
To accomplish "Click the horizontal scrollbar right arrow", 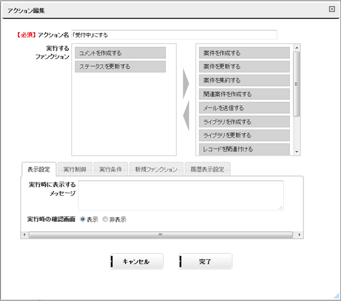I will point(299,235).
